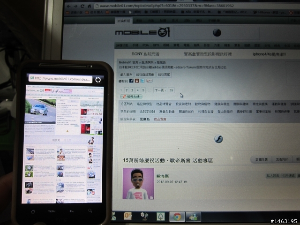The image size is (300, 225).
Task: Click the Chrome forward arrow
Action: (x=75, y=6)
